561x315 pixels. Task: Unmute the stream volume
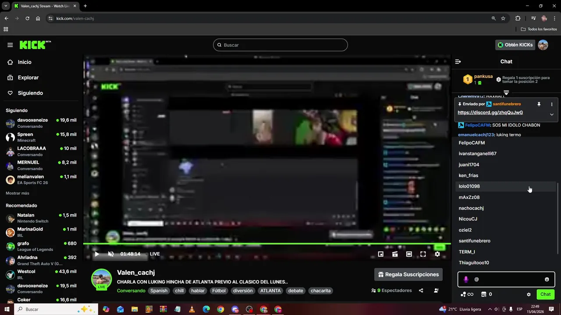[x=111, y=254]
